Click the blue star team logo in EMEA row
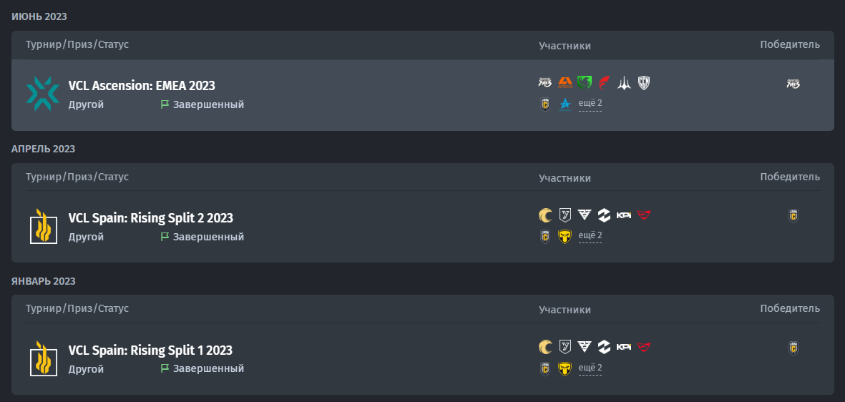The height and width of the screenshot is (402, 845). [565, 104]
